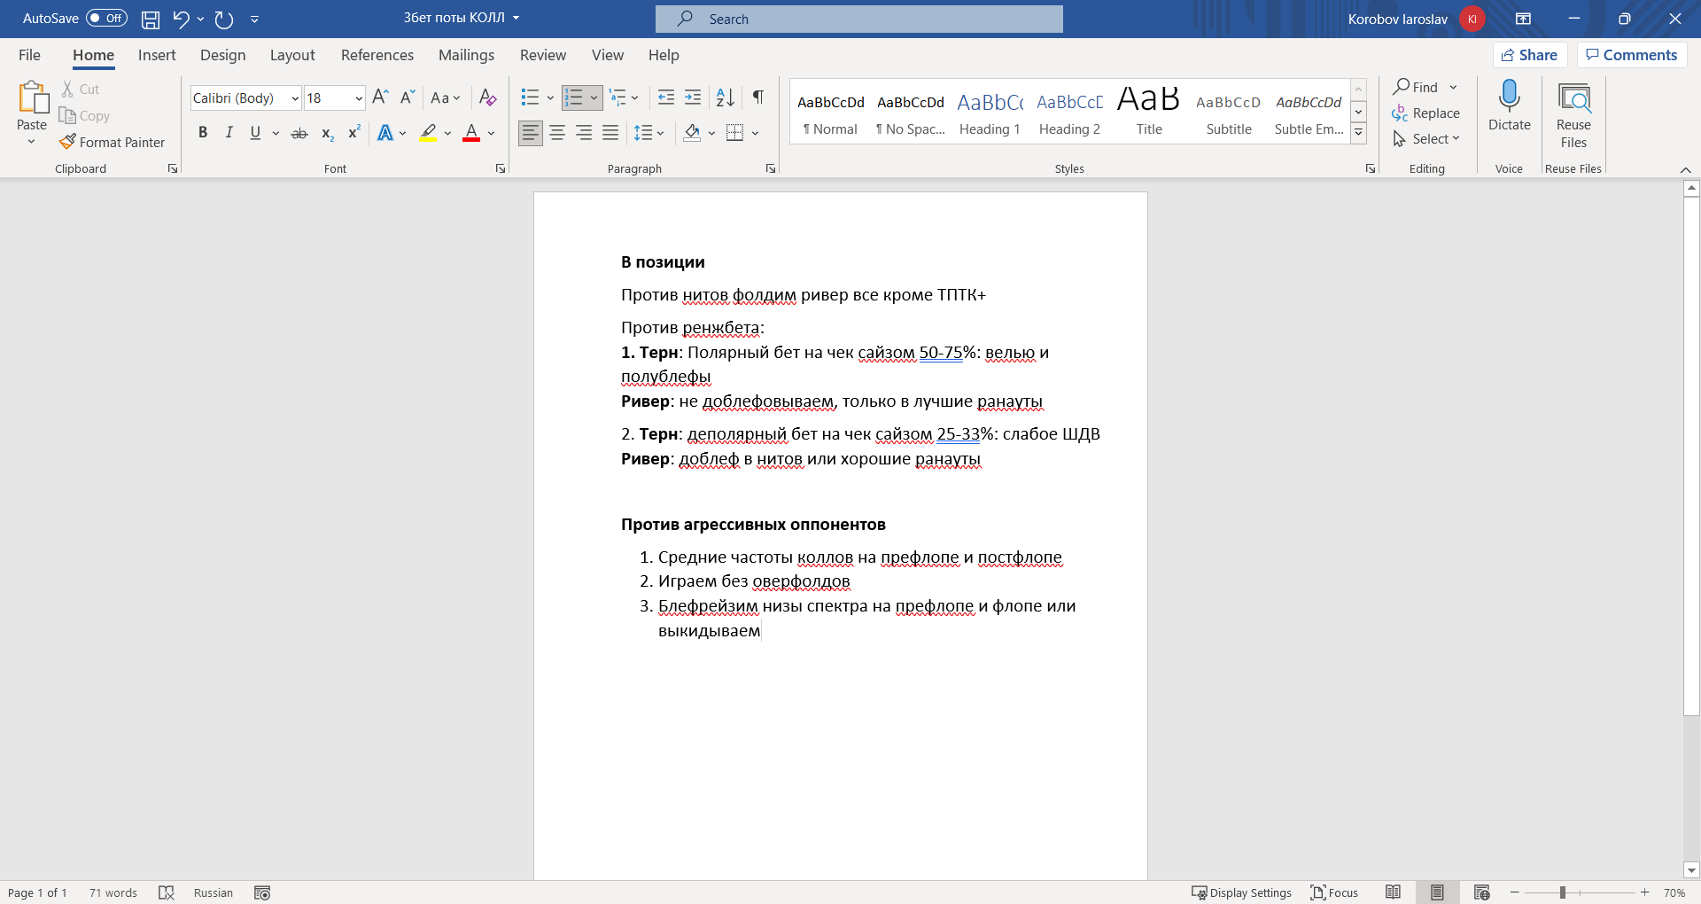Screen dimensions: 1701x904
Task: Sort the selected text alphabetically
Action: click(725, 97)
